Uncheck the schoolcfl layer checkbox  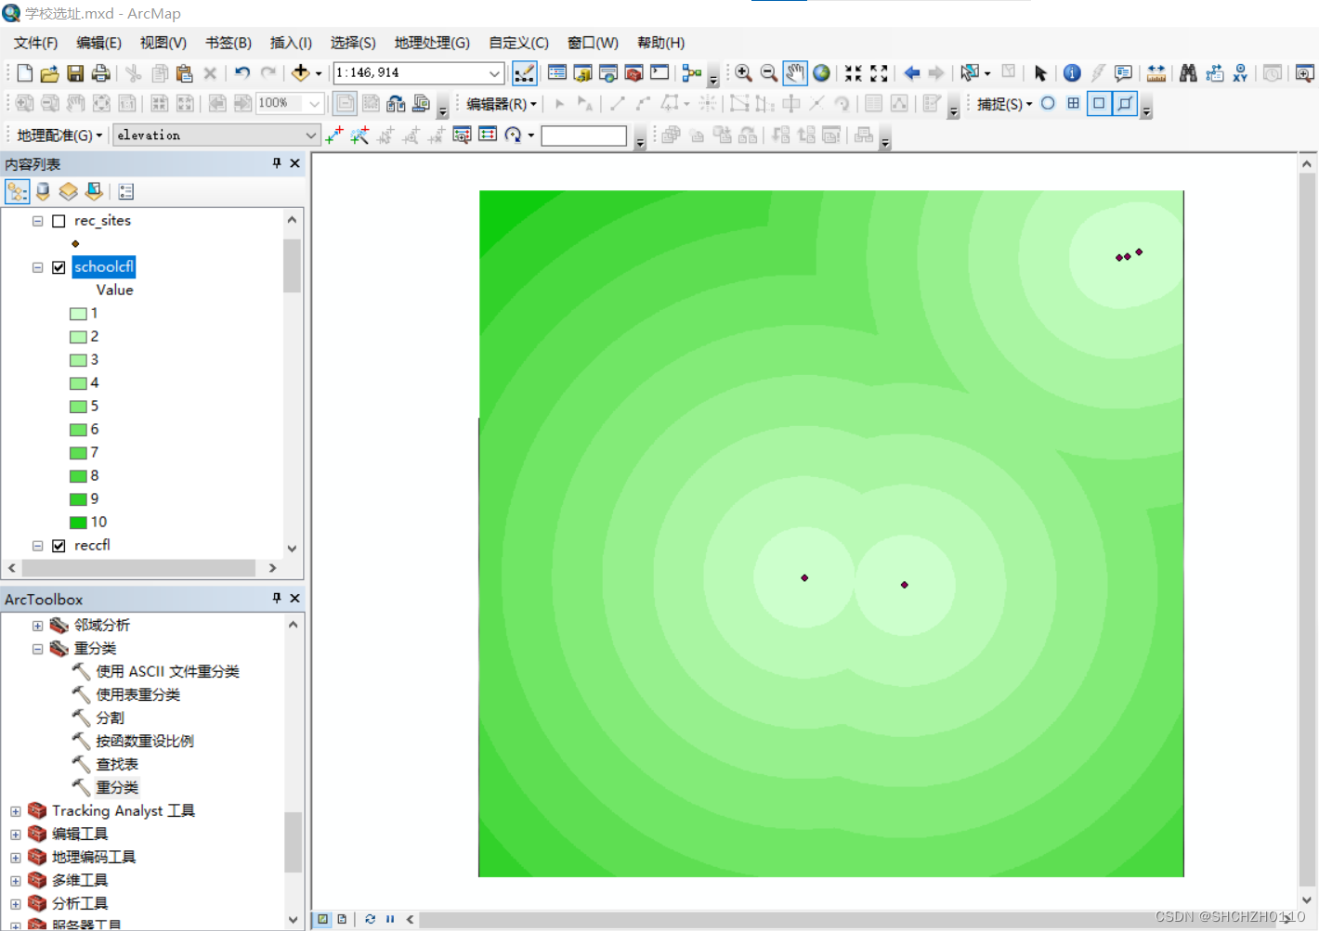coord(59,267)
